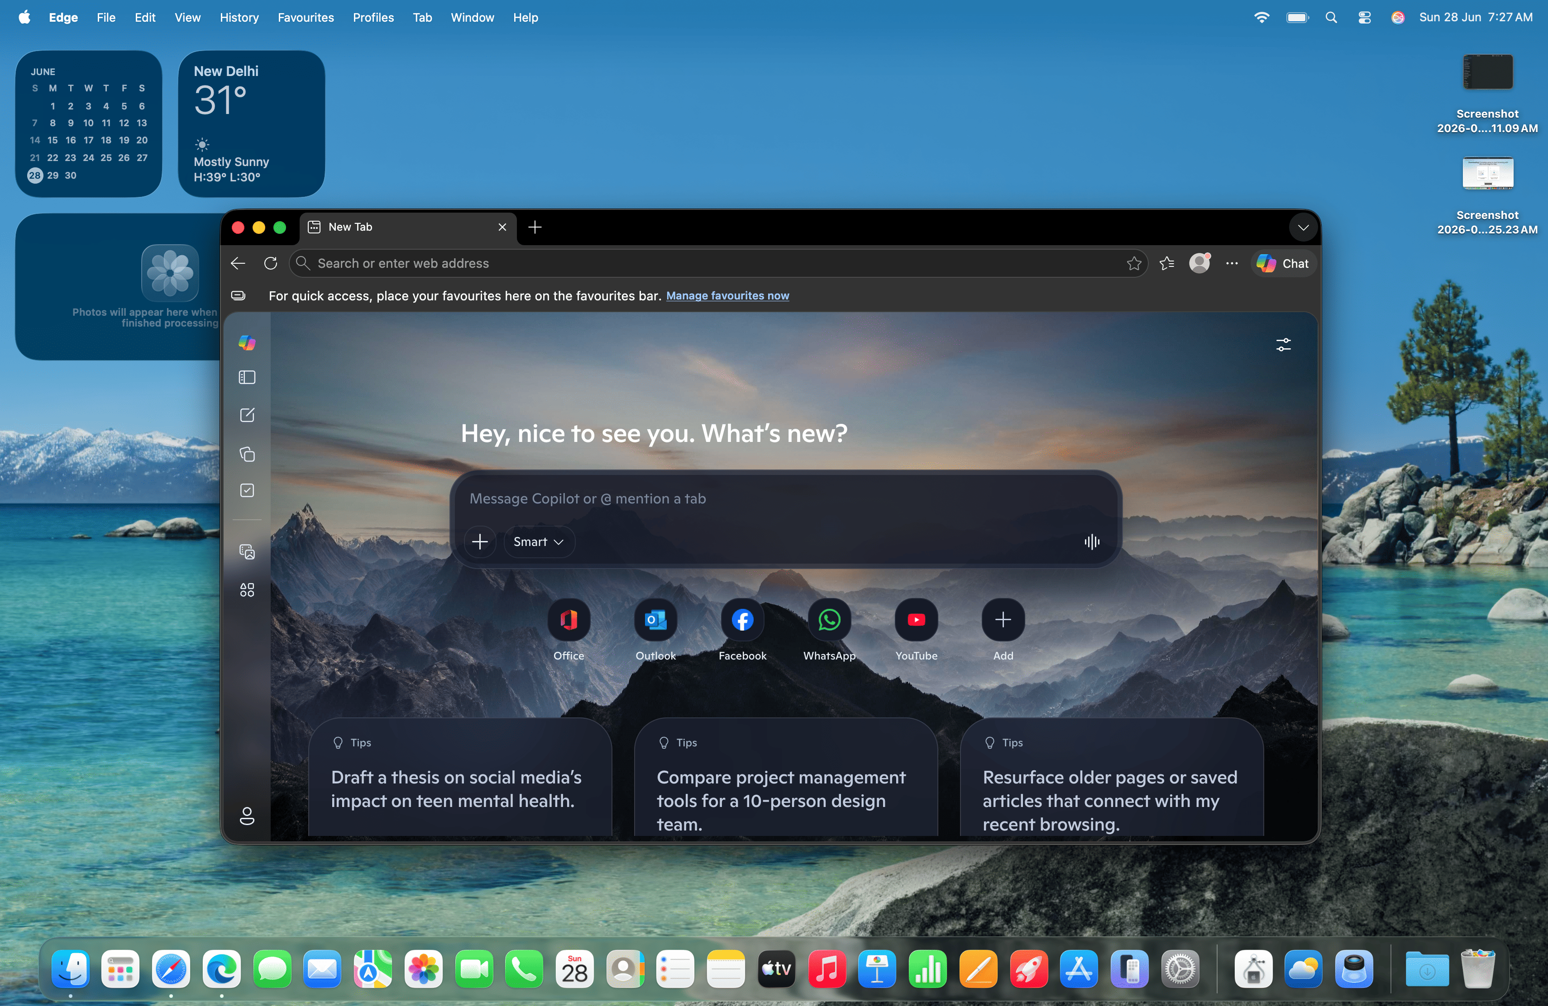Select the thesis on social media tip card
The image size is (1548, 1006).
click(x=460, y=777)
